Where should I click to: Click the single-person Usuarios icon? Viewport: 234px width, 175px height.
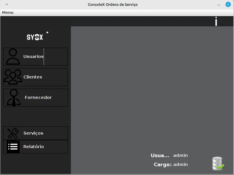pos(13,56)
